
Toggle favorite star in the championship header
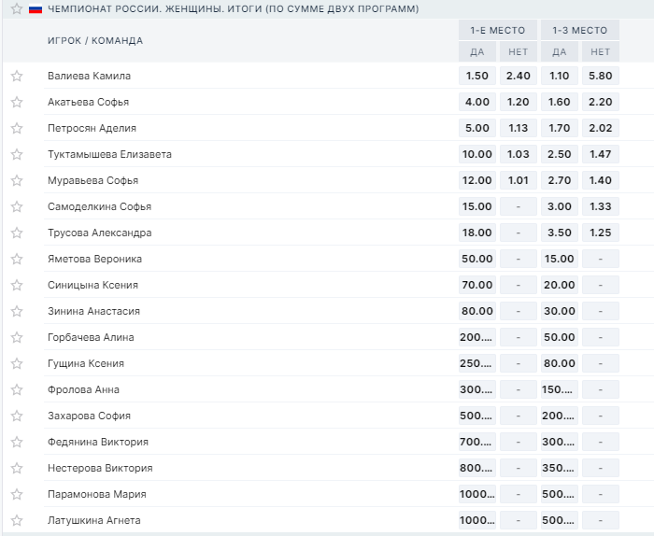16,9
